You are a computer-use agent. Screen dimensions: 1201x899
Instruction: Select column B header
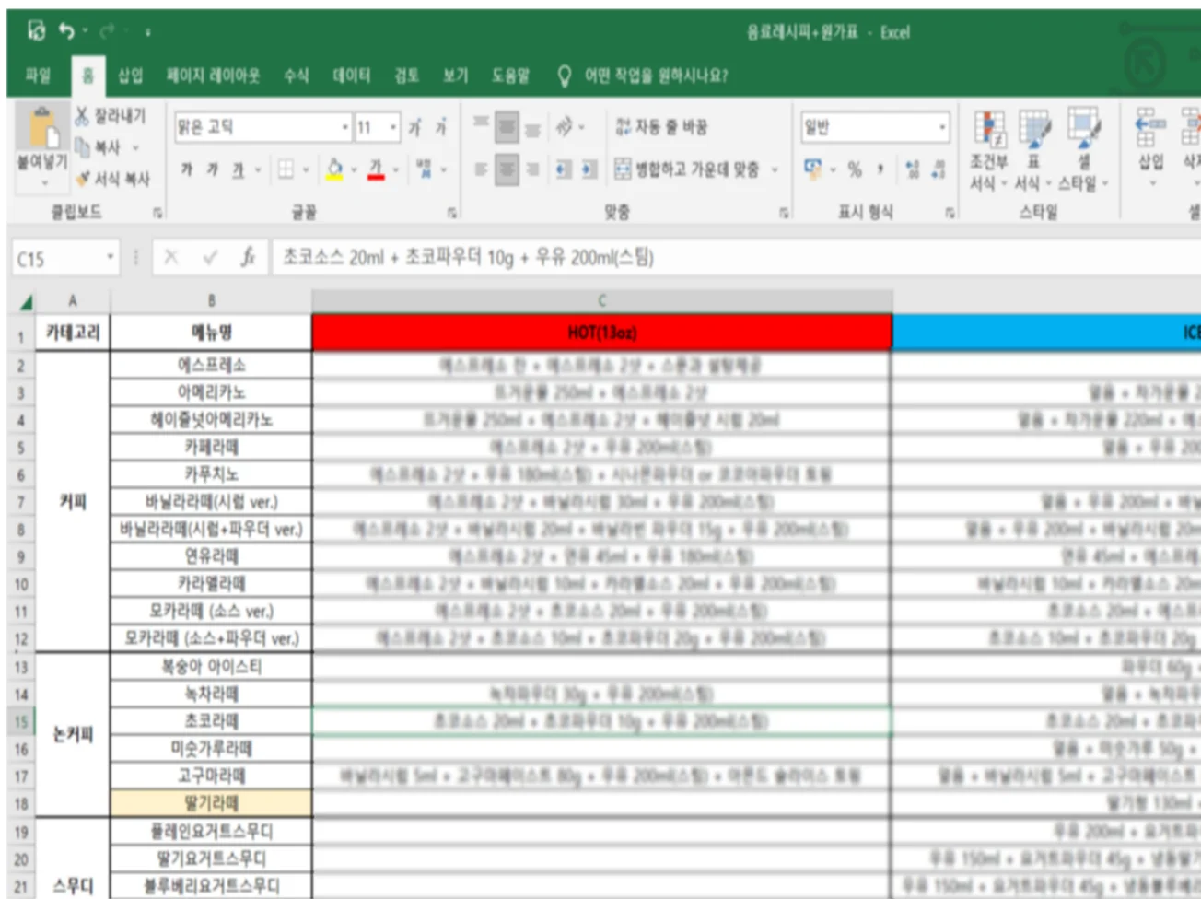[x=211, y=300]
